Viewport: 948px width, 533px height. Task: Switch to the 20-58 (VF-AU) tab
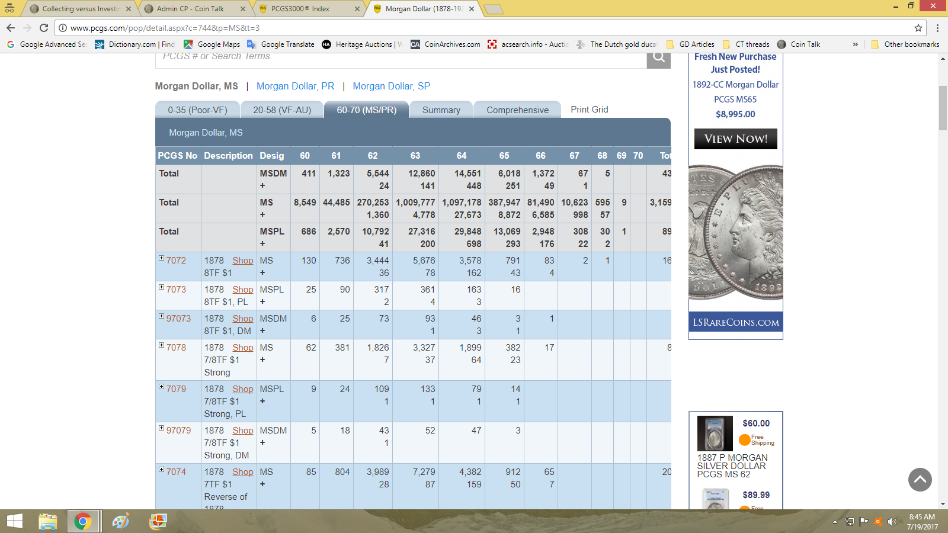(282, 110)
